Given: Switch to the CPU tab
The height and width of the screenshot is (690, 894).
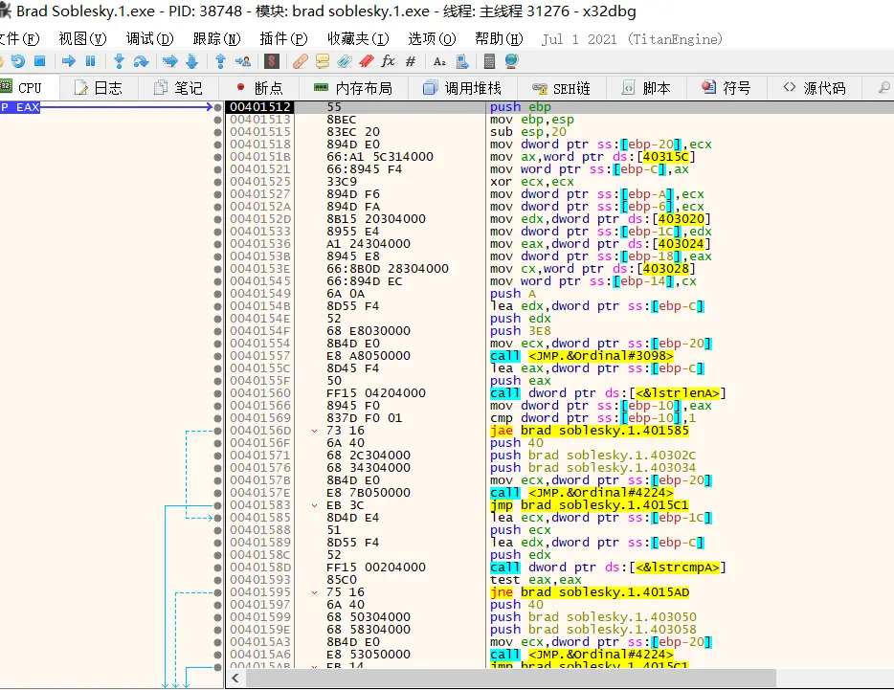Looking at the screenshot, I should tap(29, 88).
